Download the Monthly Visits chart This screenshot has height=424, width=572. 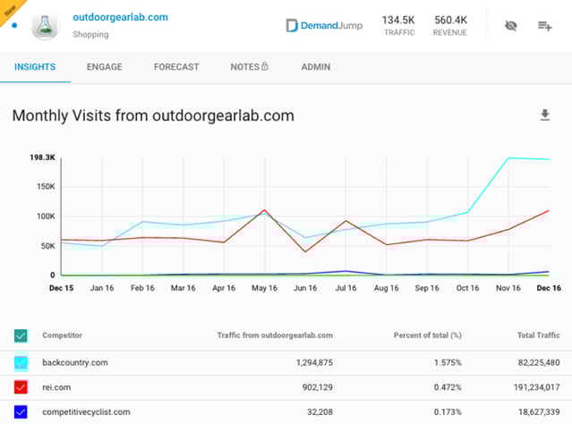[545, 114]
